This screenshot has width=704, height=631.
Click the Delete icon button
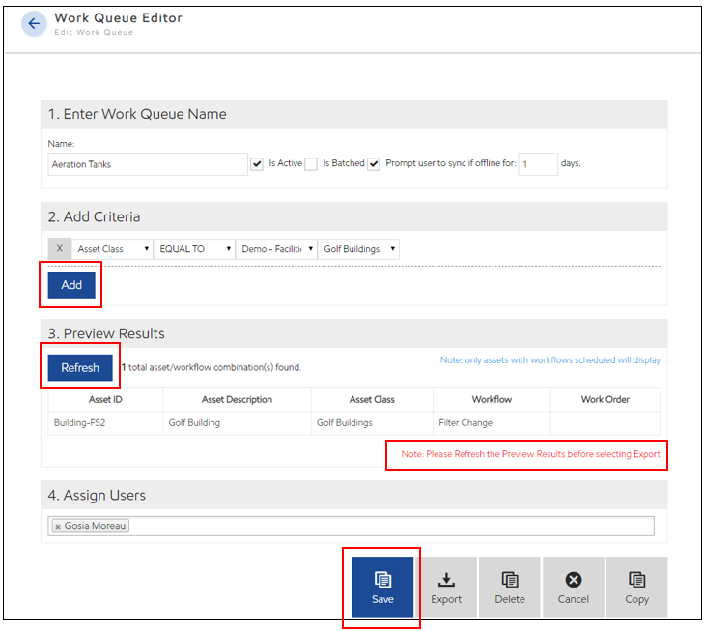pos(510,588)
